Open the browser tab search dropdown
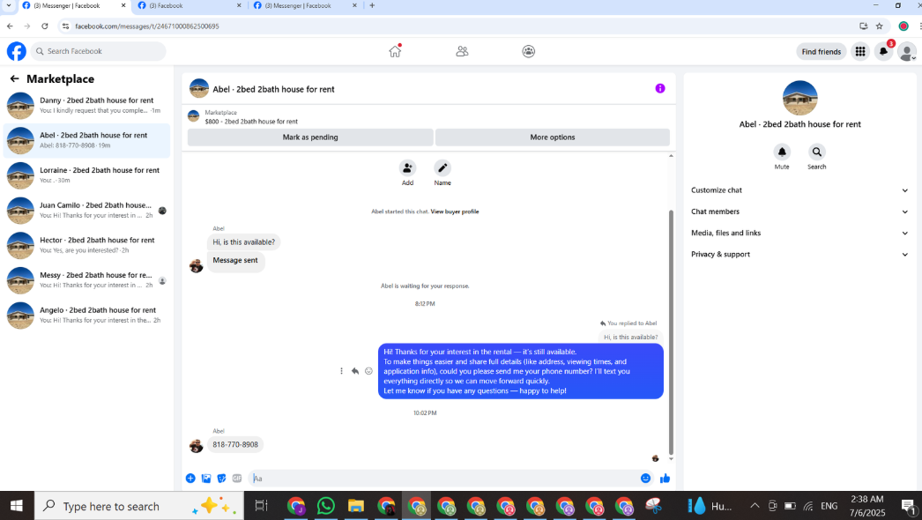 pyautogui.click(x=8, y=5)
